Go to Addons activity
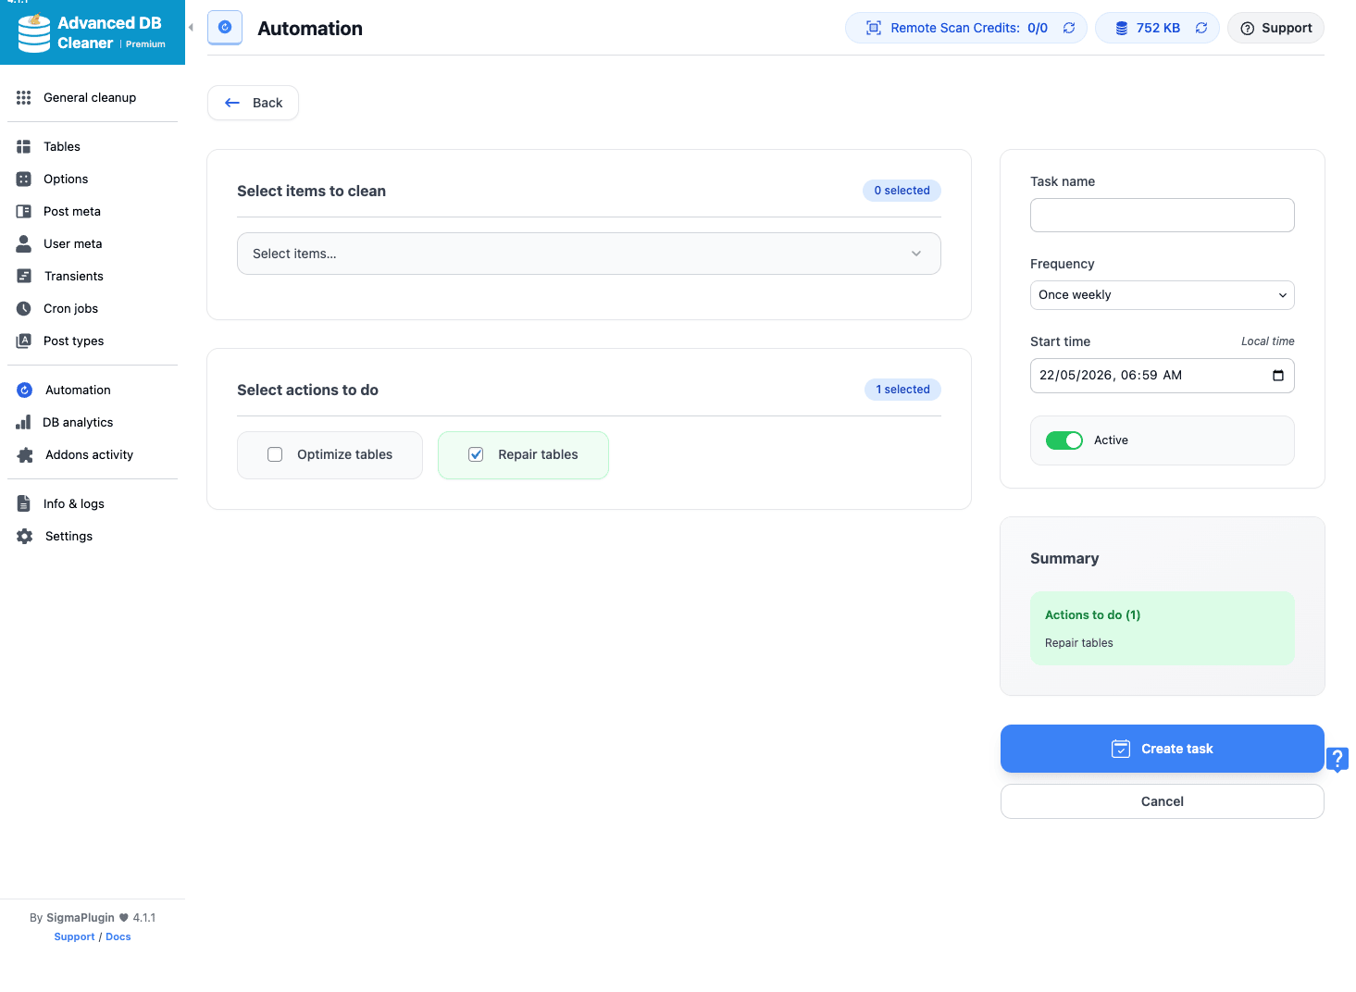The height and width of the screenshot is (992, 1356). click(x=89, y=454)
